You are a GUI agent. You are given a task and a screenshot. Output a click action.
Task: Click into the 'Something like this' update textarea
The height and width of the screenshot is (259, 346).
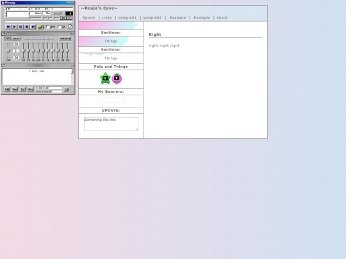pyautogui.click(x=111, y=124)
